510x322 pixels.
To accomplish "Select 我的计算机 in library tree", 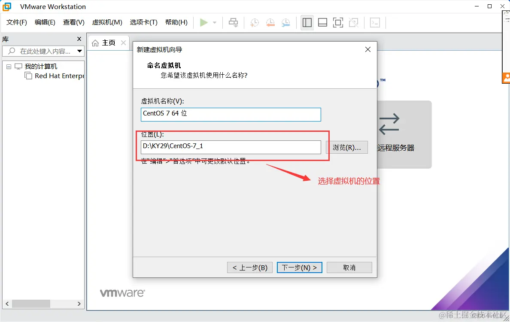I will (x=41, y=67).
